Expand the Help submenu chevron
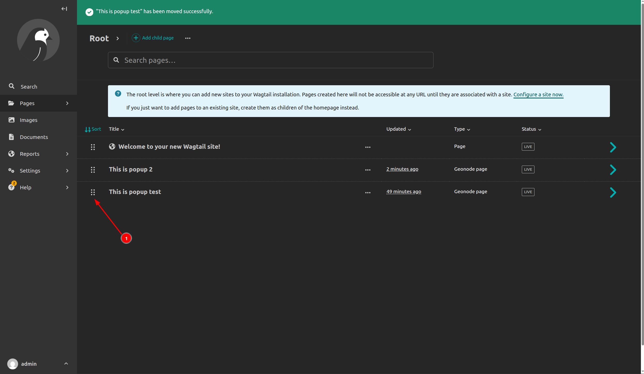Screen dimensions: 644x374 (67, 188)
